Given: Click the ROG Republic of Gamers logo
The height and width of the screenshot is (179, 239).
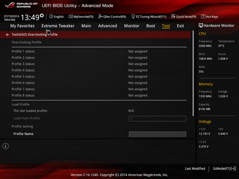Looking at the screenshot, I should pyautogui.click(x=21, y=5).
